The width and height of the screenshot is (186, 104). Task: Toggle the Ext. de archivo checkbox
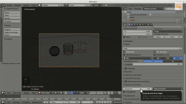click(155, 52)
